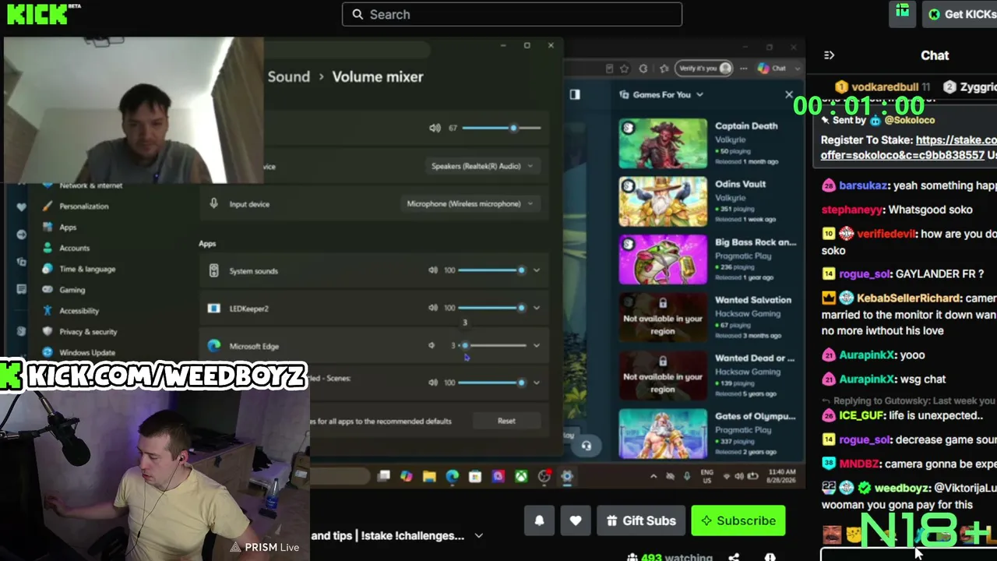The image size is (997, 561).
Task: Mute the LEDKeeper2 speaker icon
Action: tap(433, 308)
